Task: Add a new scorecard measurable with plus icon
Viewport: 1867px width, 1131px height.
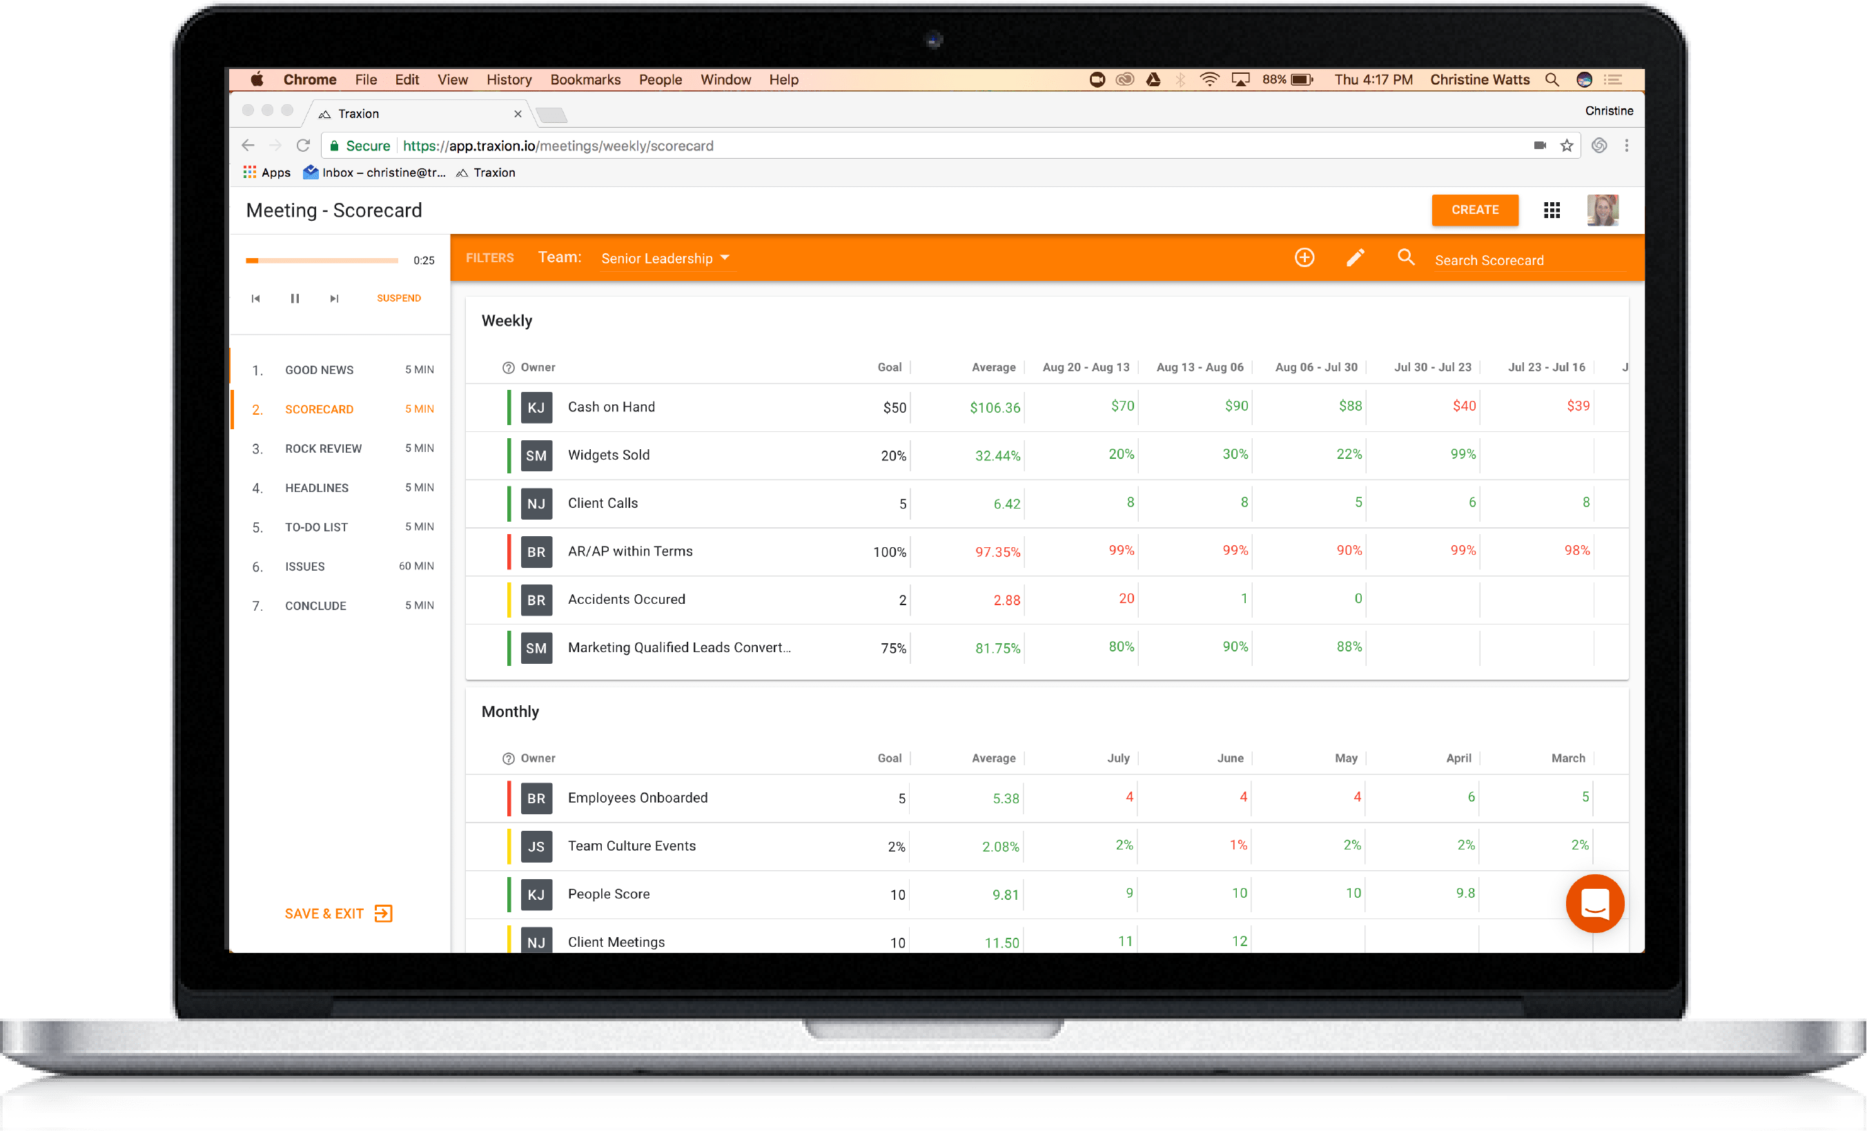Action: tap(1304, 257)
